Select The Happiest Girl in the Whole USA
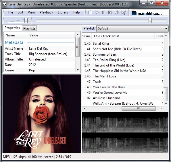This screenshot has height=162, width=171. point(123,71)
